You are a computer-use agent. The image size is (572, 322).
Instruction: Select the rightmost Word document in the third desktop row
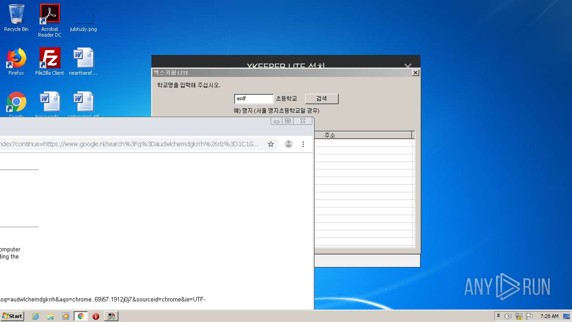click(83, 105)
